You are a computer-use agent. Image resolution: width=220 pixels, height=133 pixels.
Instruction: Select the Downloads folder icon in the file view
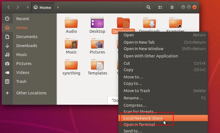pos(149,23)
